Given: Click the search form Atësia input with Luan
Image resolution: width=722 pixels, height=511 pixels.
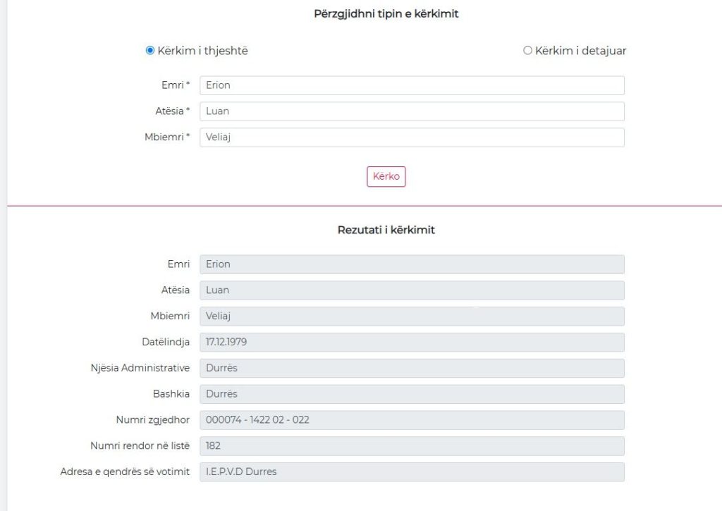Looking at the screenshot, I should tap(412, 111).
